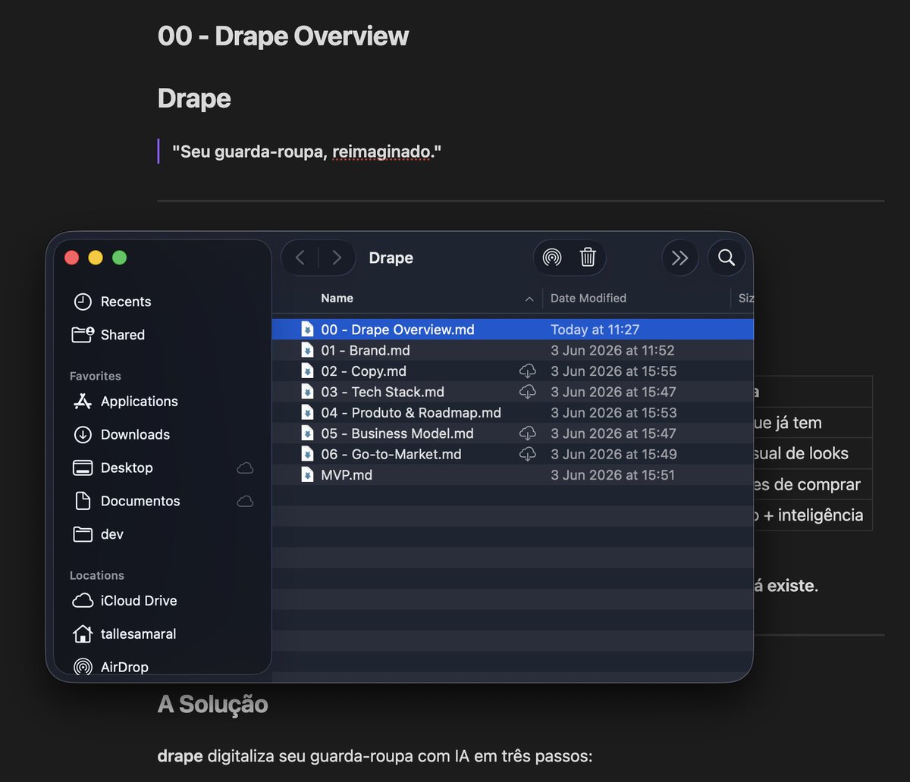Click the Desktop sidebar icon
Screen dimensions: 910x782
pyautogui.click(x=83, y=468)
